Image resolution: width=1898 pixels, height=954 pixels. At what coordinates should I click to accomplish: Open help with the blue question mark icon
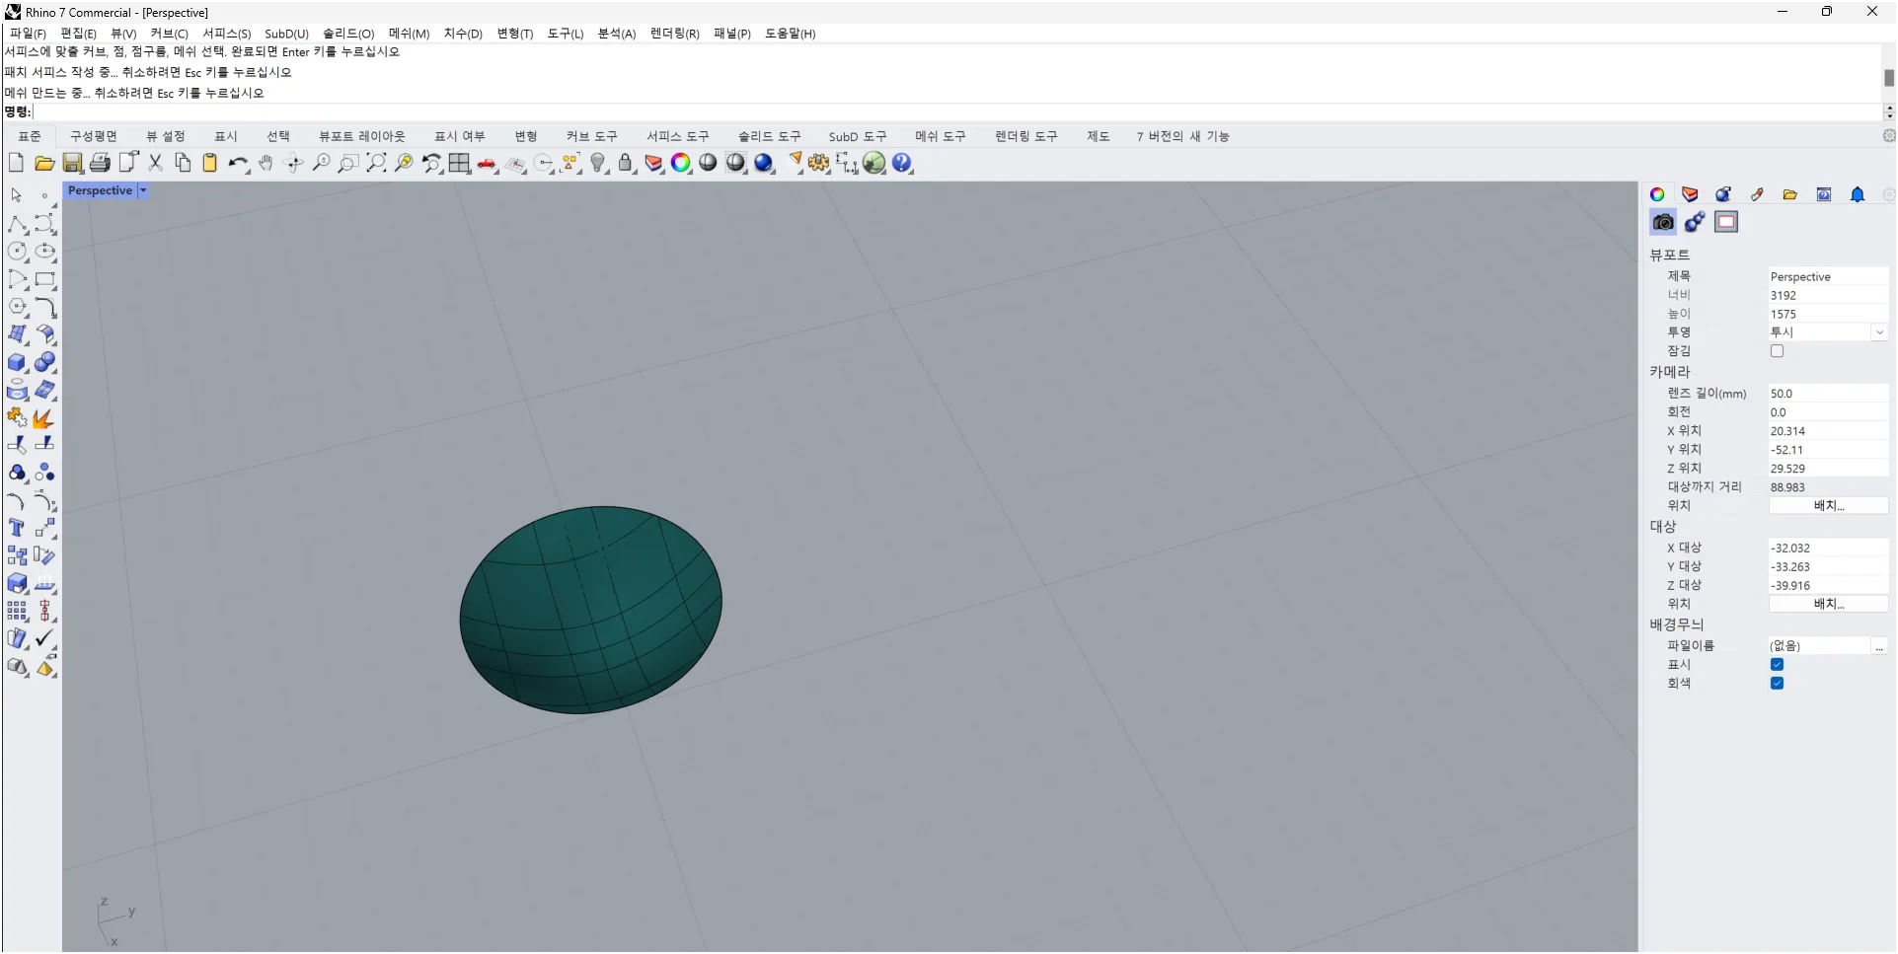[902, 163]
